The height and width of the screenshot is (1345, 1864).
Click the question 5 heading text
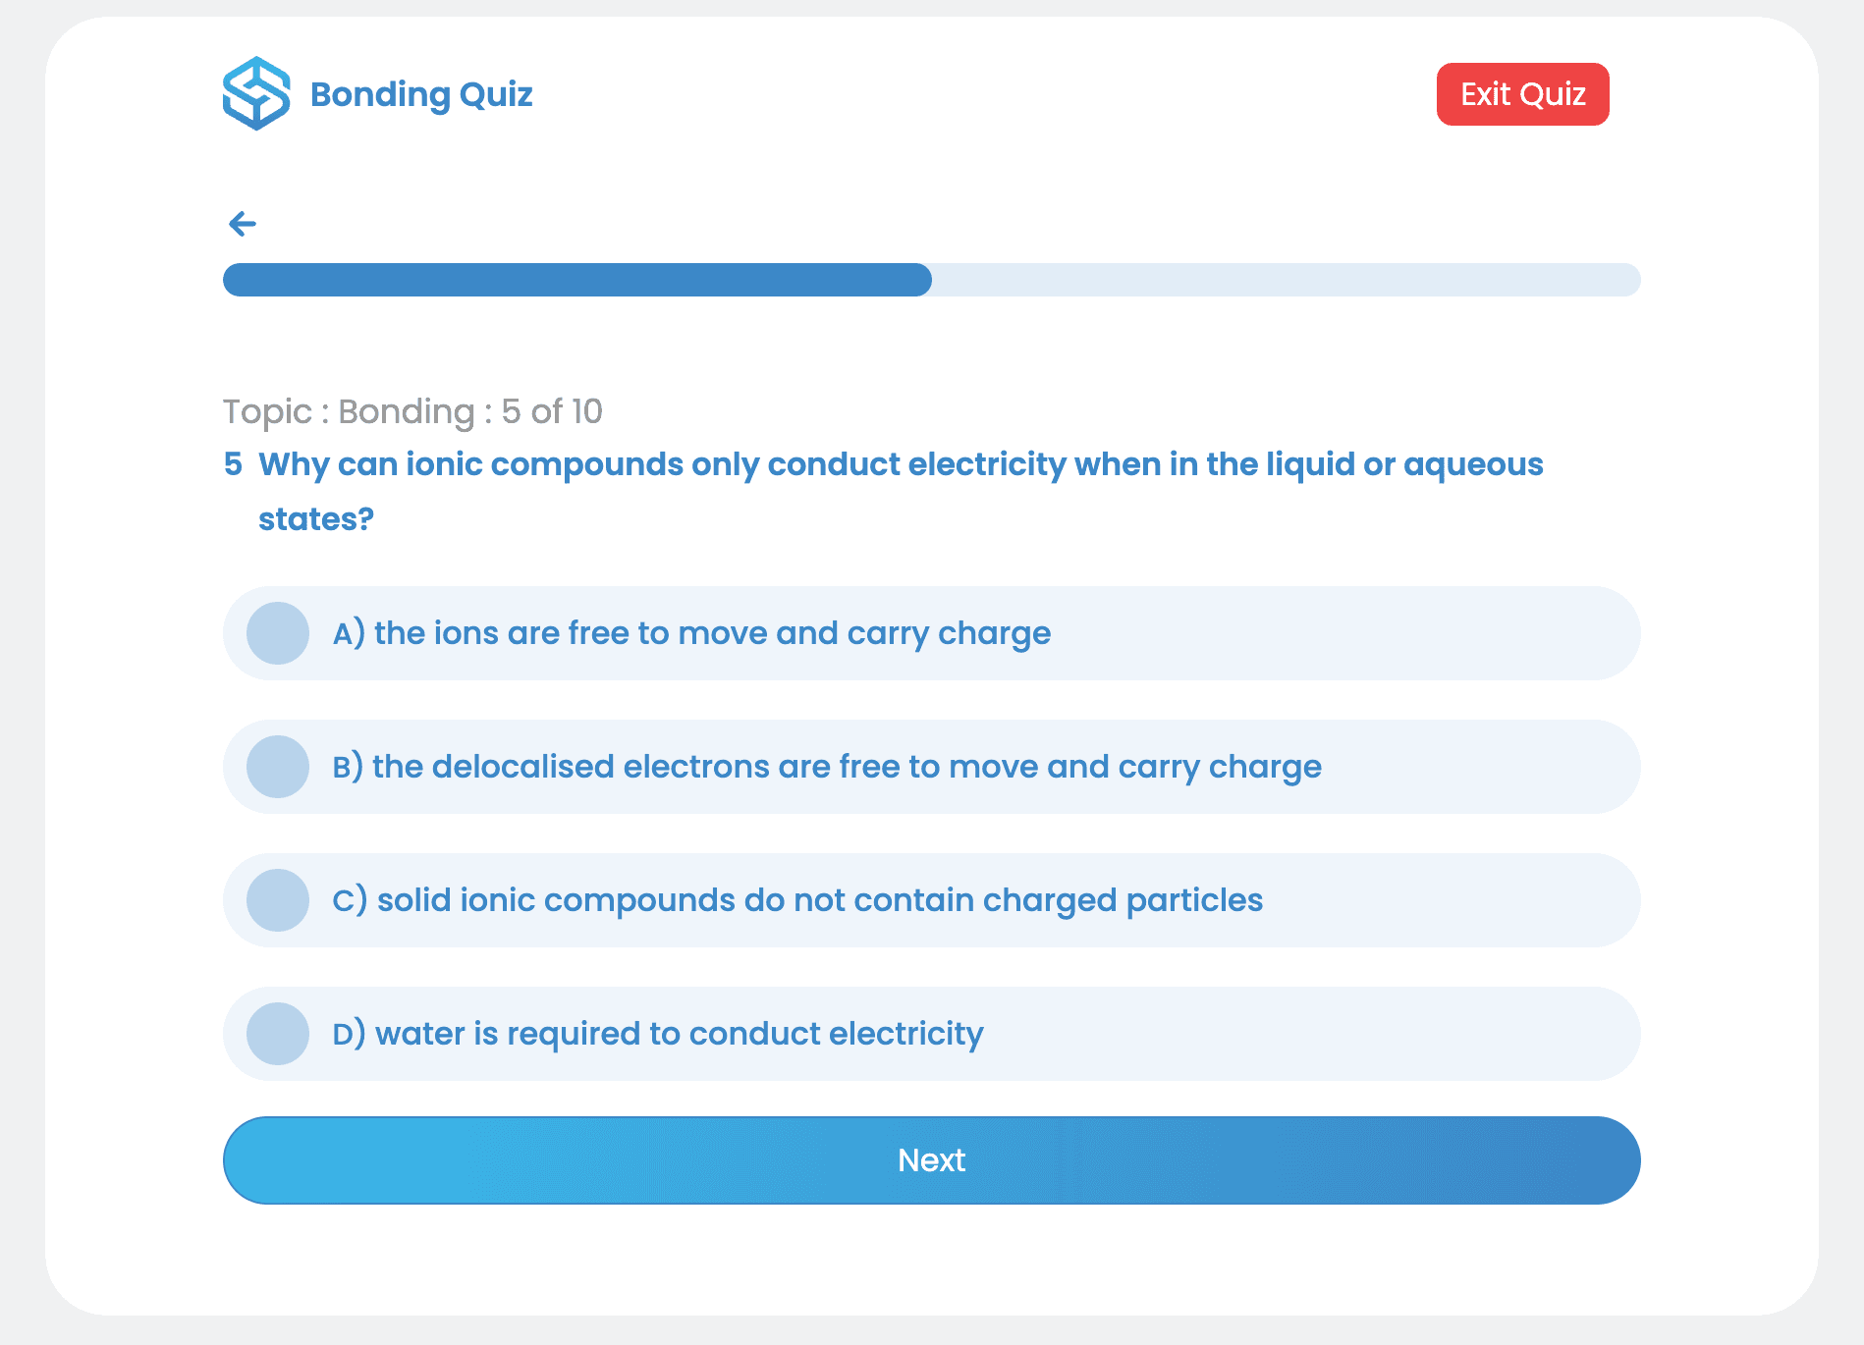tap(901, 491)
